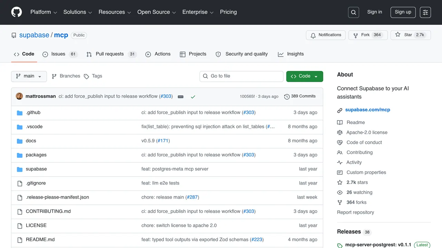Open the 389 Commits history

coord(300,96)
